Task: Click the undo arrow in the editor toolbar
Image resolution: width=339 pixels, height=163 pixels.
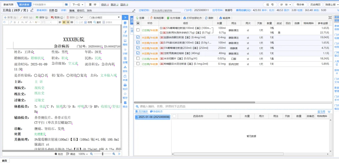Action: coord(4,22)
